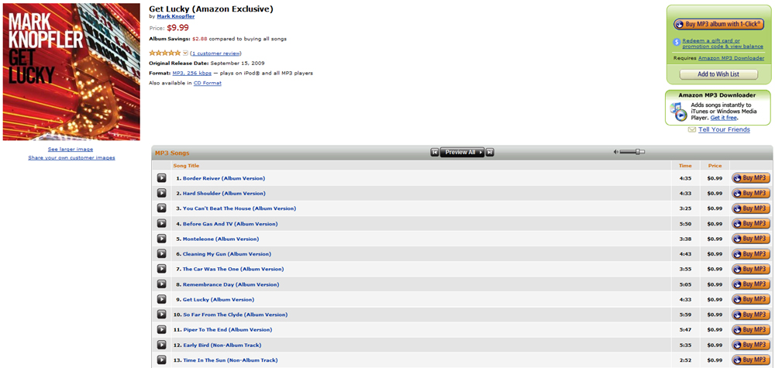The width and height of the screenshot is (775, 368).
Task: Play preview of Hard Shoulder track
Action: (162, 193)
